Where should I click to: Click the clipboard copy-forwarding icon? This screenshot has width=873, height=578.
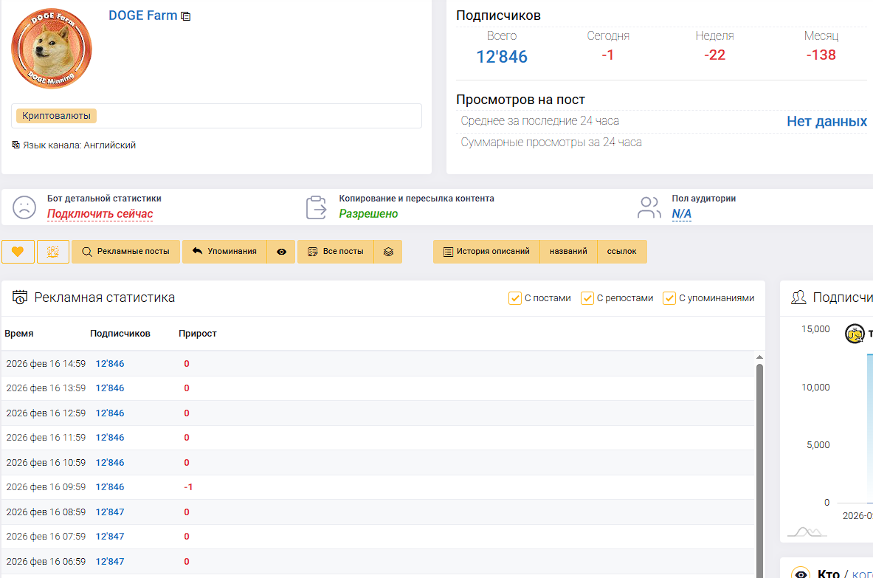pos(317,207)
